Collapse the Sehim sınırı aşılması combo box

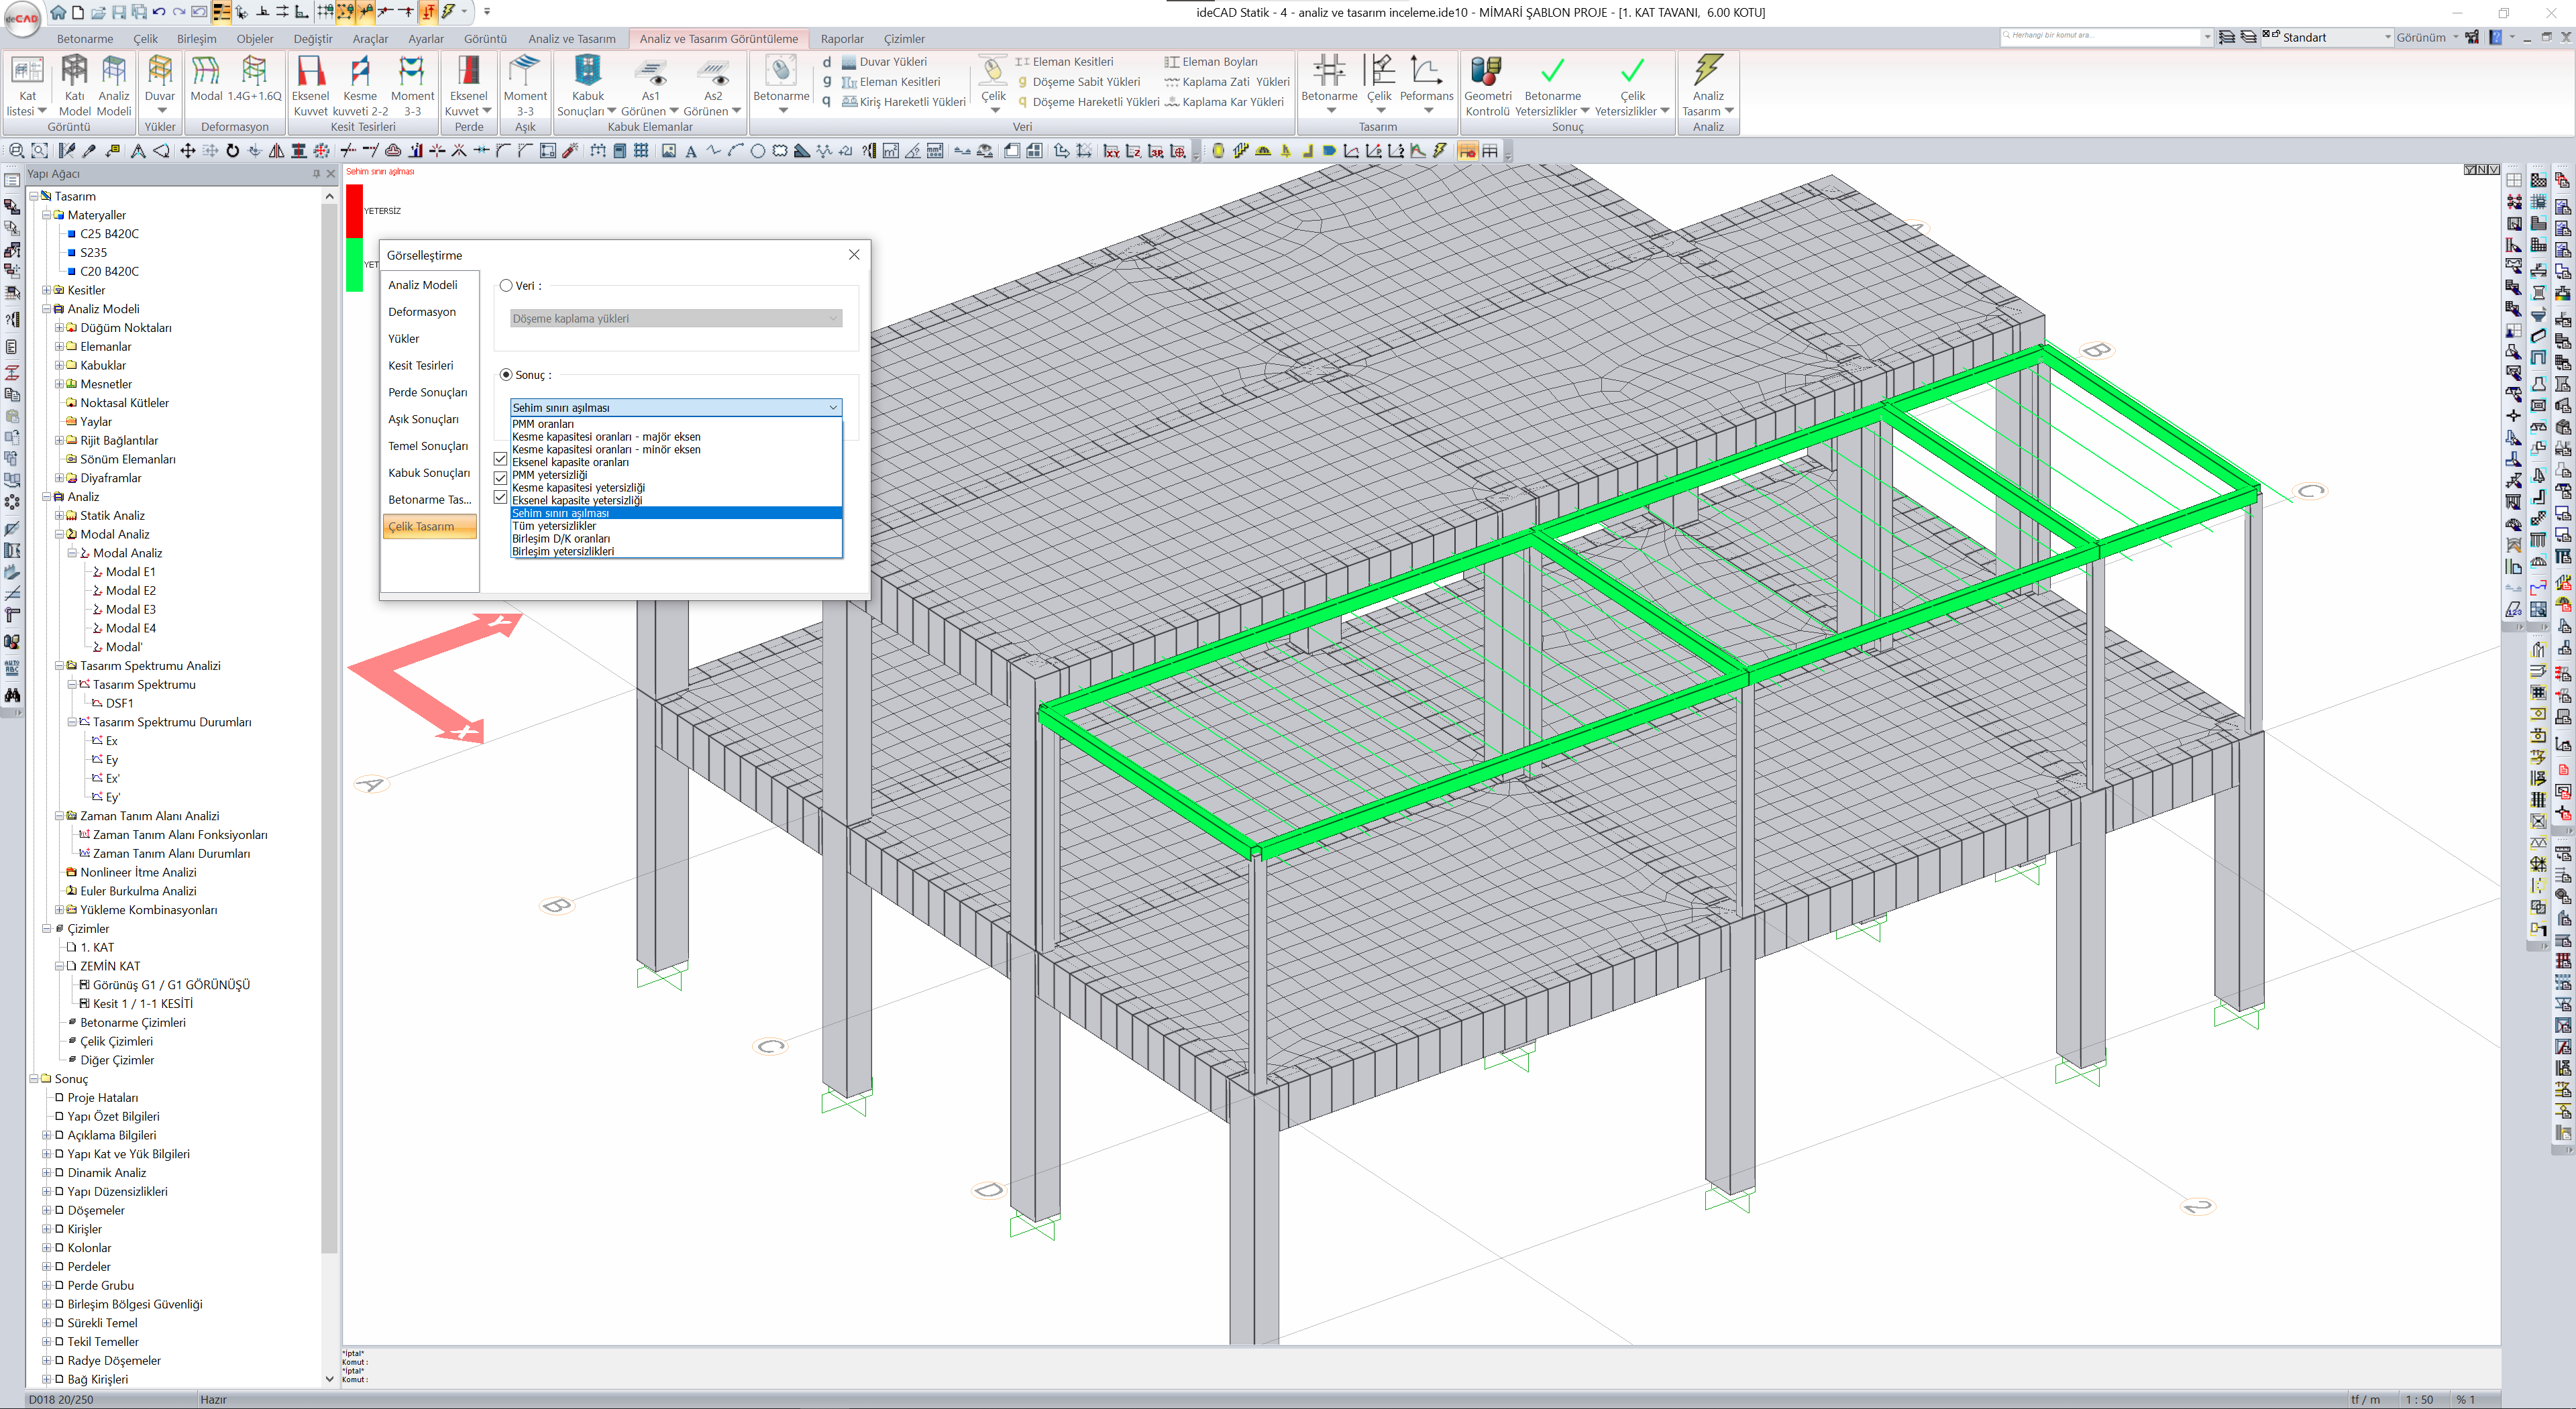(832, 408)
